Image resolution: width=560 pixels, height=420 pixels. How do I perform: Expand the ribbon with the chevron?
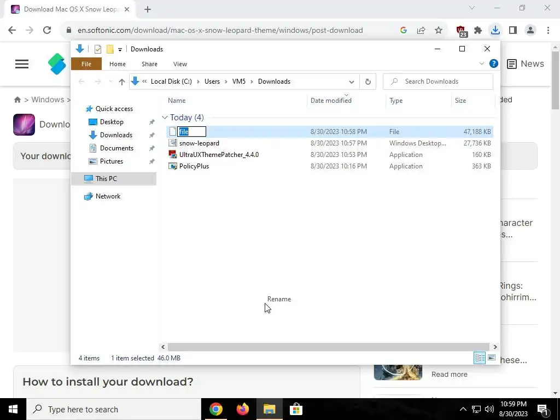point(481,63)
